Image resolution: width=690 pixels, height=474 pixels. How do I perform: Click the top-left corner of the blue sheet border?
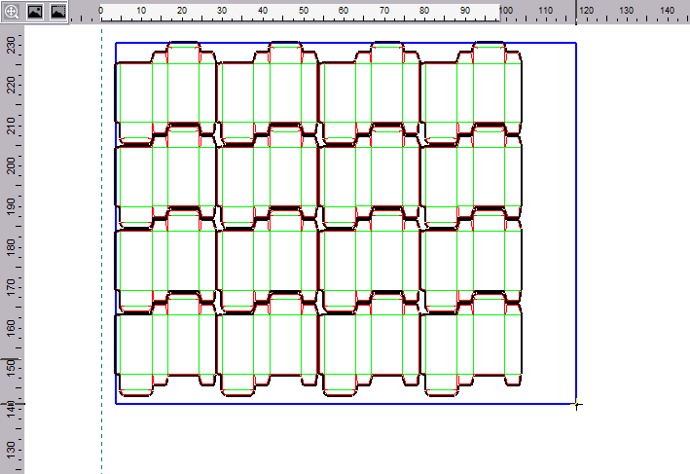[x=116, y=43]
